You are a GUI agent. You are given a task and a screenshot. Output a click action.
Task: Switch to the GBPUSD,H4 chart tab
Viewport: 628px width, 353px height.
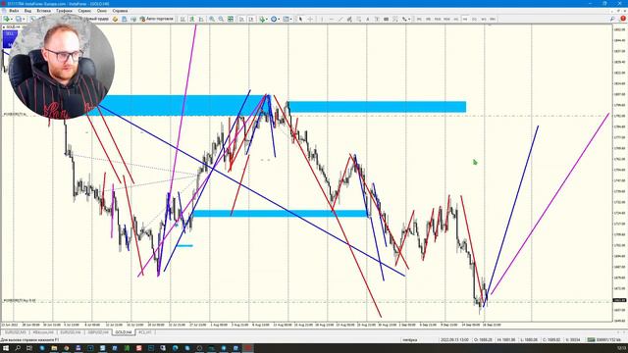[x=98, y=332]
